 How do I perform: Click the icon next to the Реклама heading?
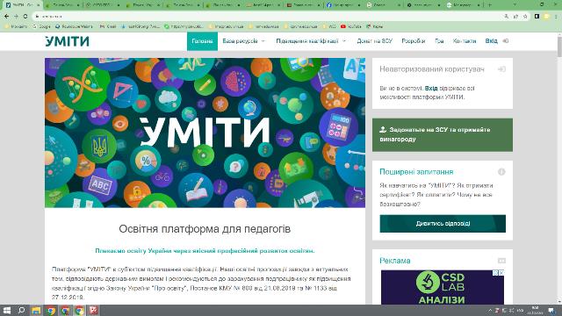(x=501, y=261)
